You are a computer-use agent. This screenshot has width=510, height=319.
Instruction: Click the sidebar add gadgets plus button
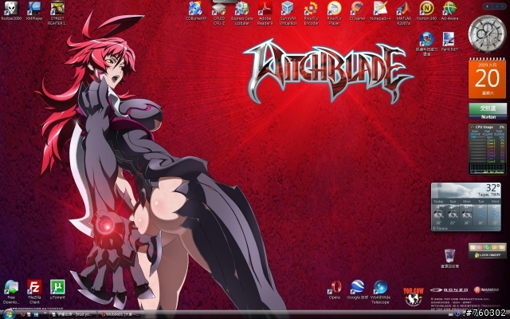coord(487,6)
